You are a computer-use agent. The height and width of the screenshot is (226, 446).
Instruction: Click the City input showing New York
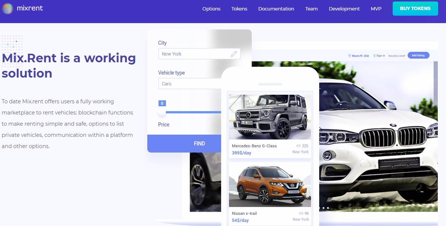(200, 54)
